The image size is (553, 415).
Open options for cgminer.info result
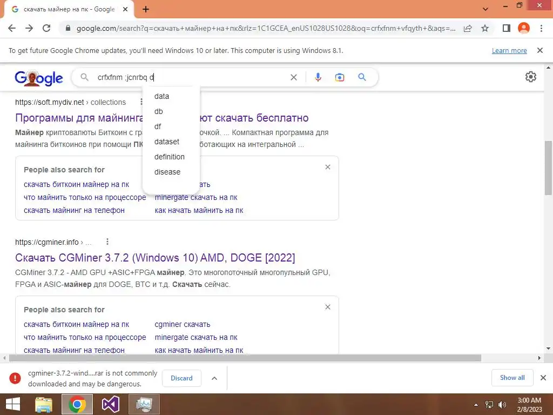[107, 242]
